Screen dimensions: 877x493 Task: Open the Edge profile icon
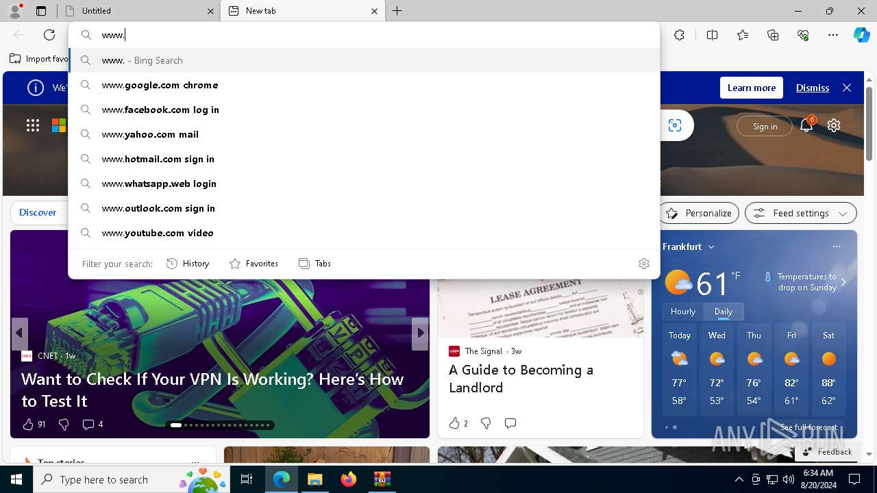click(15, 10)
